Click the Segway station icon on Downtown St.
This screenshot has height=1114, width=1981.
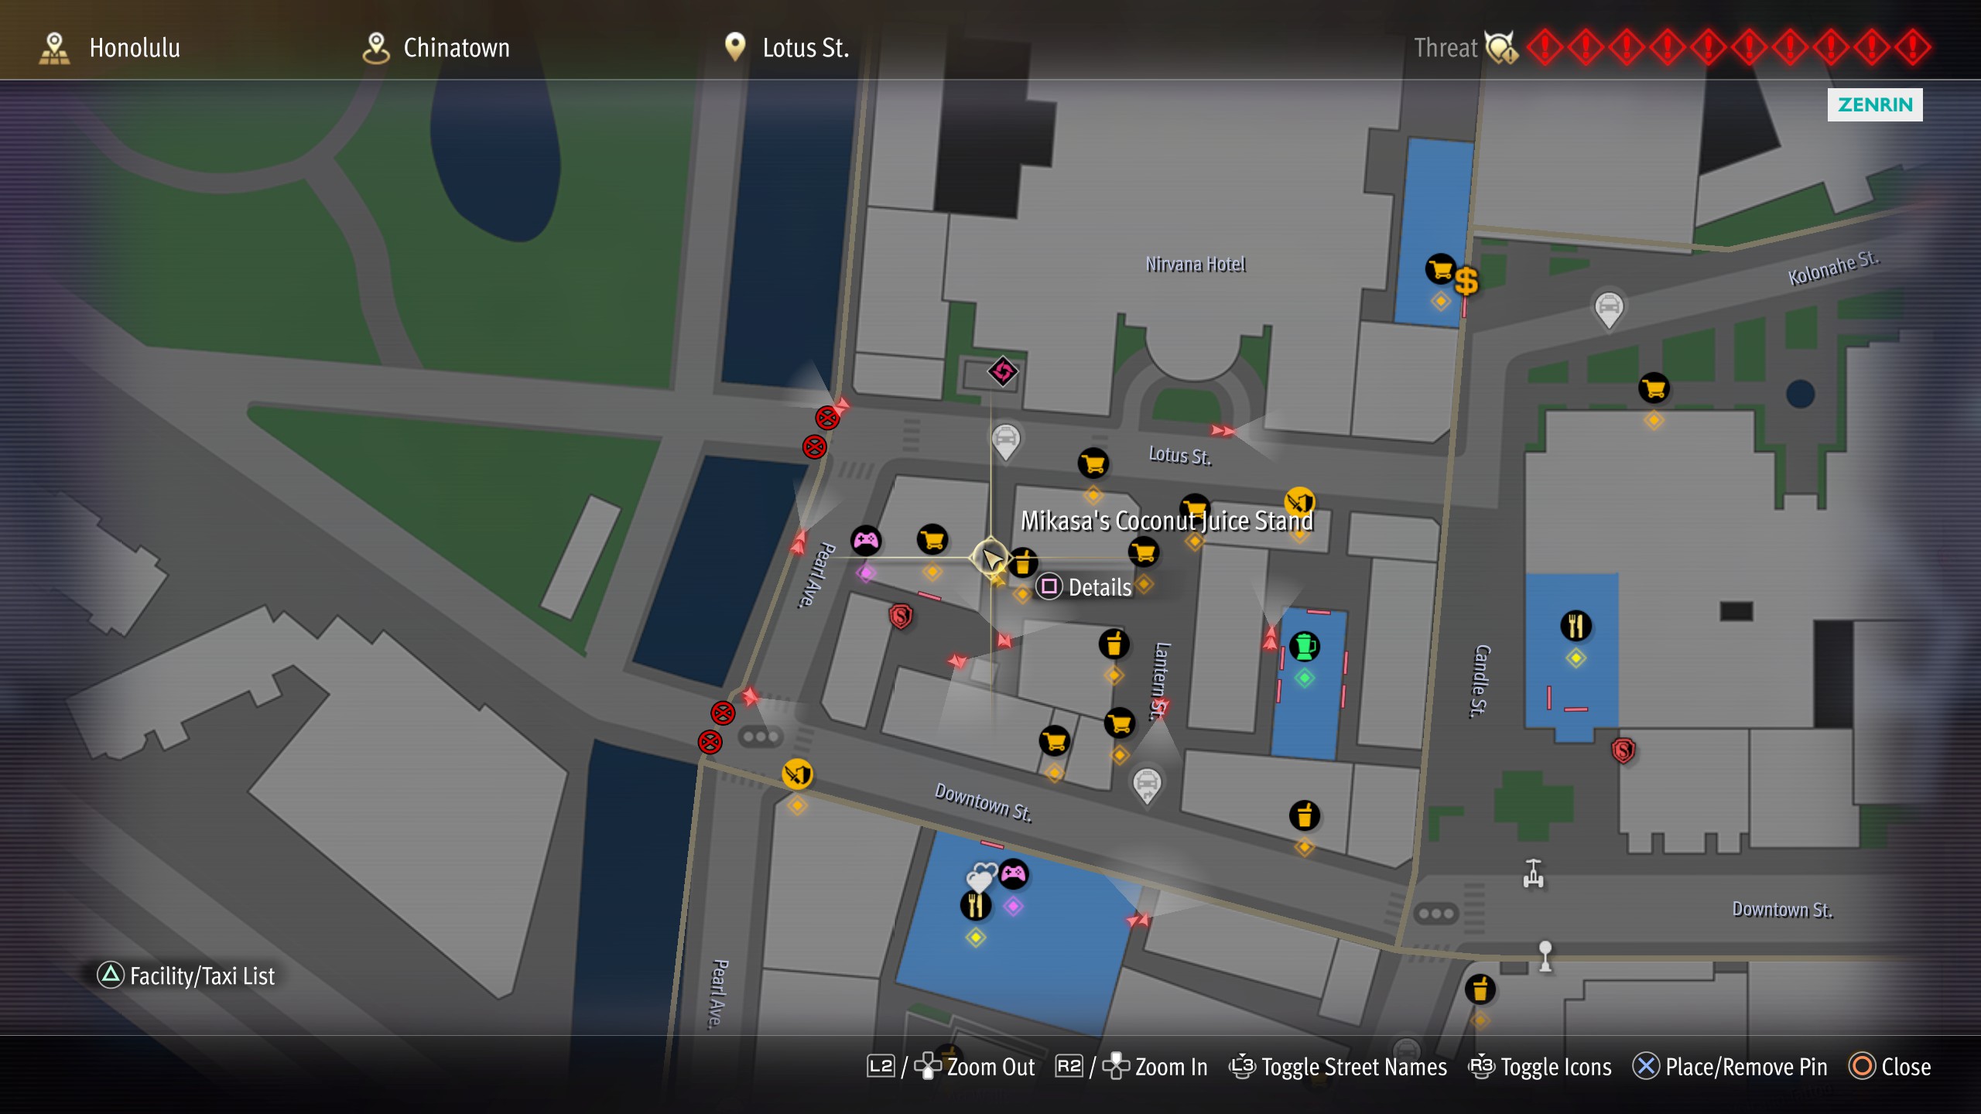pos(1534,873)
